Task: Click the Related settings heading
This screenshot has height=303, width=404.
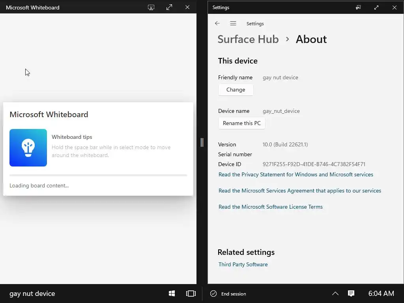Action: [x=246, y=252]
